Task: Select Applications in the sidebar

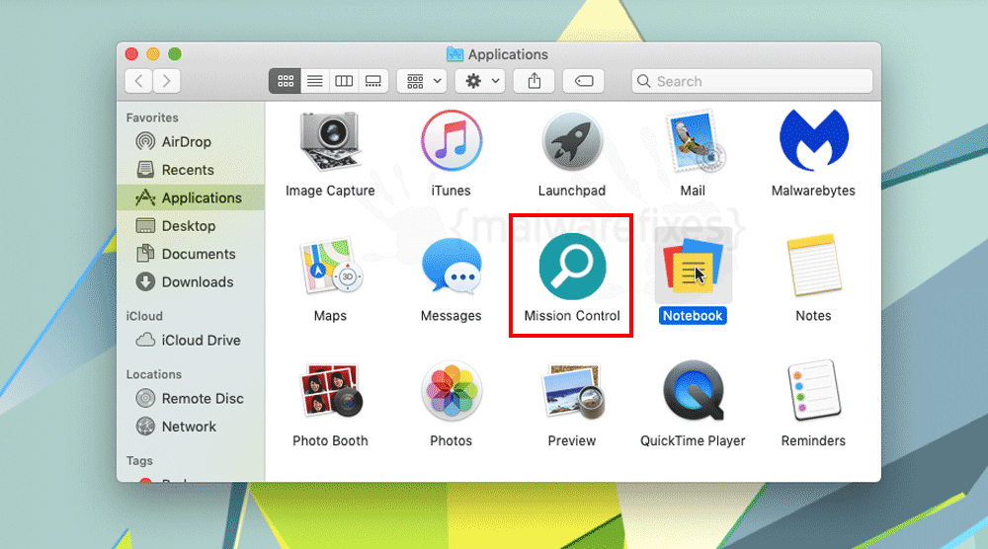Action: (191, 197)
